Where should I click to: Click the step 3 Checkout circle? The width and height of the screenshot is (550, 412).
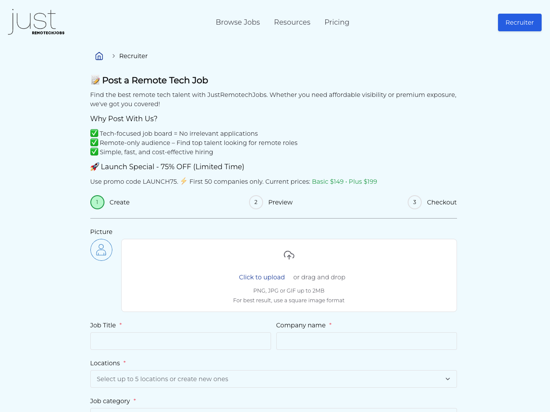pyautogui.click(x=414, y=202)
